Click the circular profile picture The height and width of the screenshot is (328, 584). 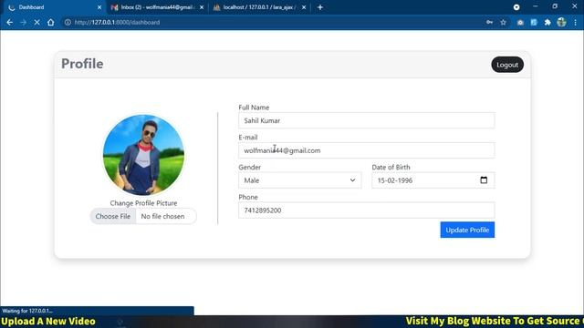tap(143, 155)
